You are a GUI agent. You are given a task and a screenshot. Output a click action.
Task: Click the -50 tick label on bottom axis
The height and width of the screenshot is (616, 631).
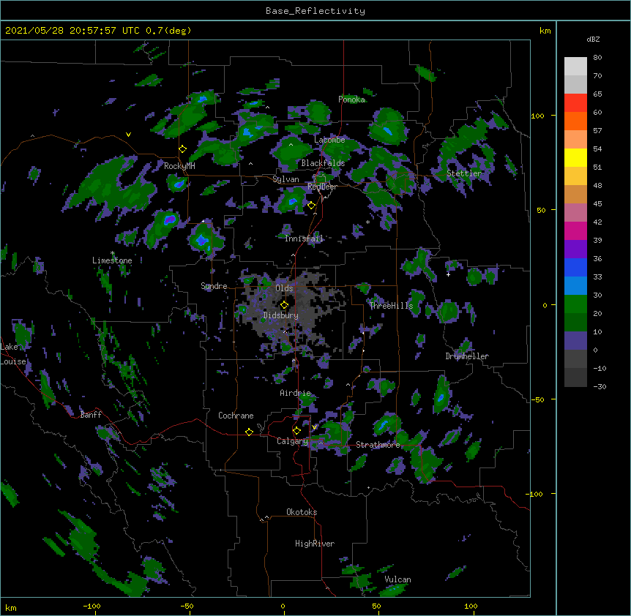[187, 606]
